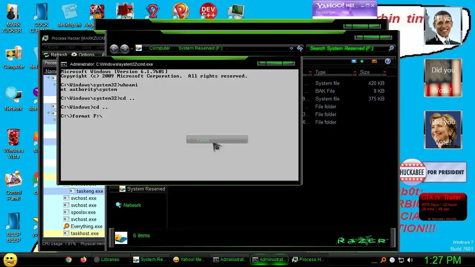The height and width of the screenshot is (267, 475).
Task: Click the cmd.exe window title bar icon
Action: click(64, 64)
